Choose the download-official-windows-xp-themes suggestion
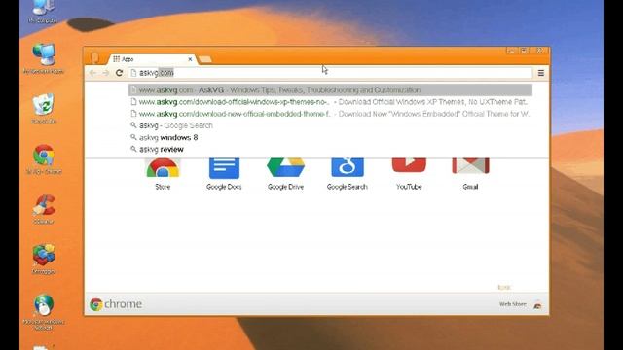This screenshot has height=350, width=623. pos(330,102)
